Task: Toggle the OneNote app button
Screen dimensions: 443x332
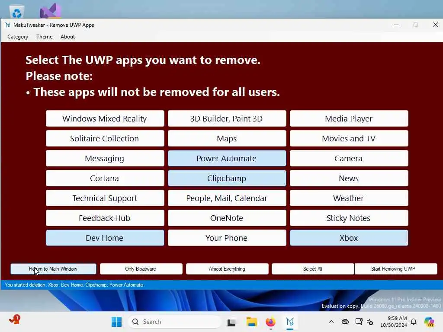Action: point(227,218)
